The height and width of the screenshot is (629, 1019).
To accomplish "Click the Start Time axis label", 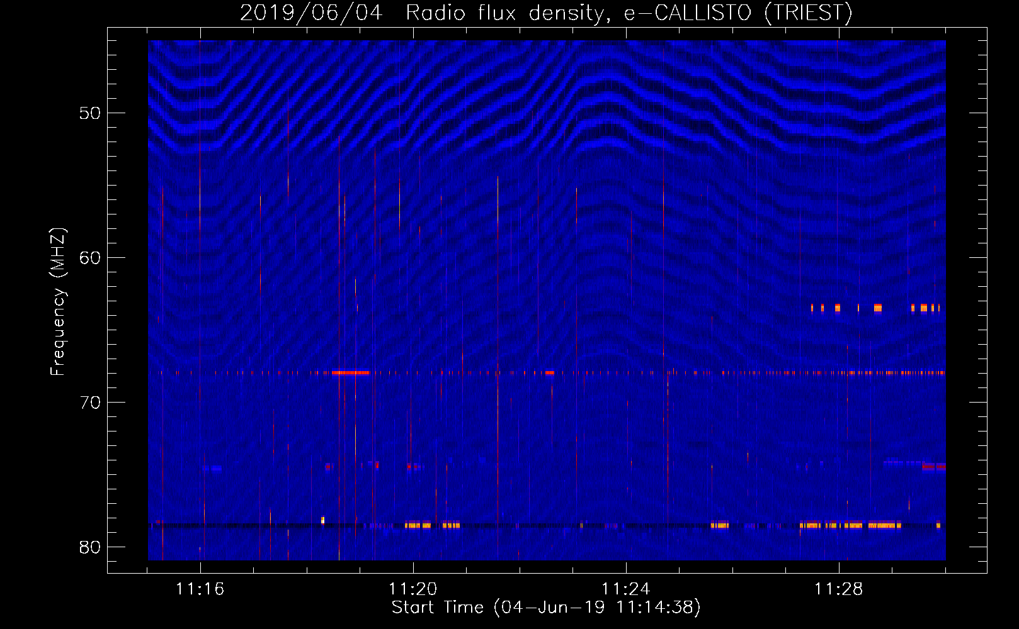I will 546,608.
